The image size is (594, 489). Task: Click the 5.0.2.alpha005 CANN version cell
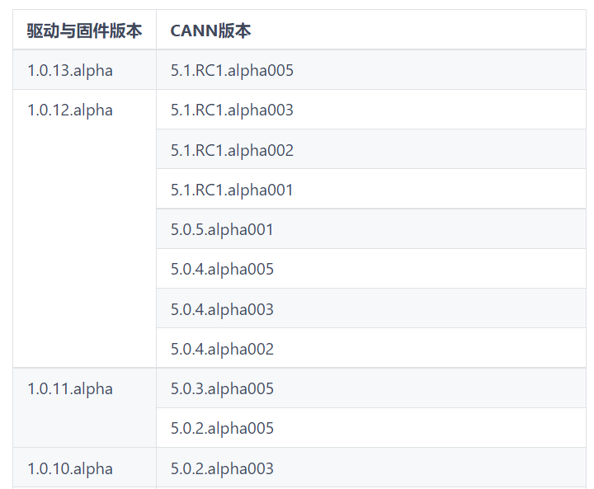pos(222,428)
